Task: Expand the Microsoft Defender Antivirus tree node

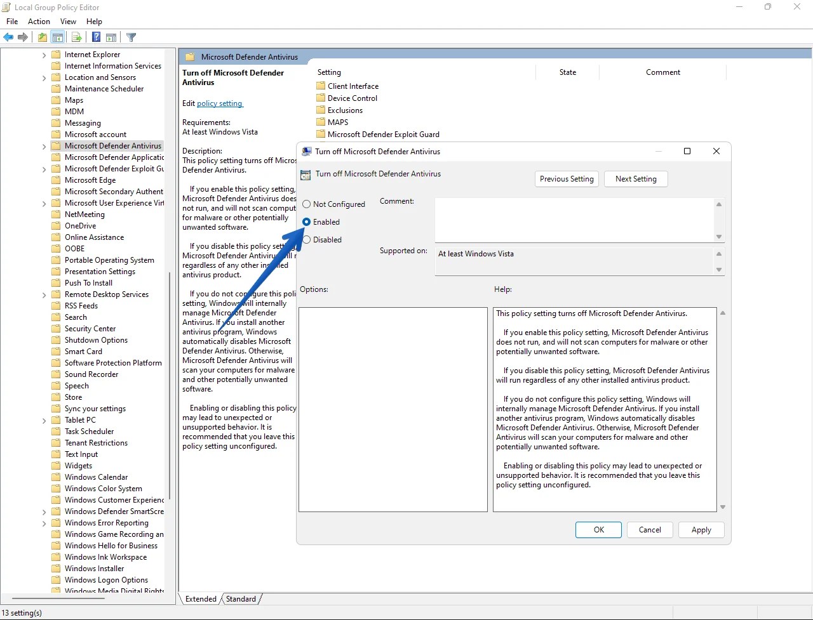Action: click(43, 145)
